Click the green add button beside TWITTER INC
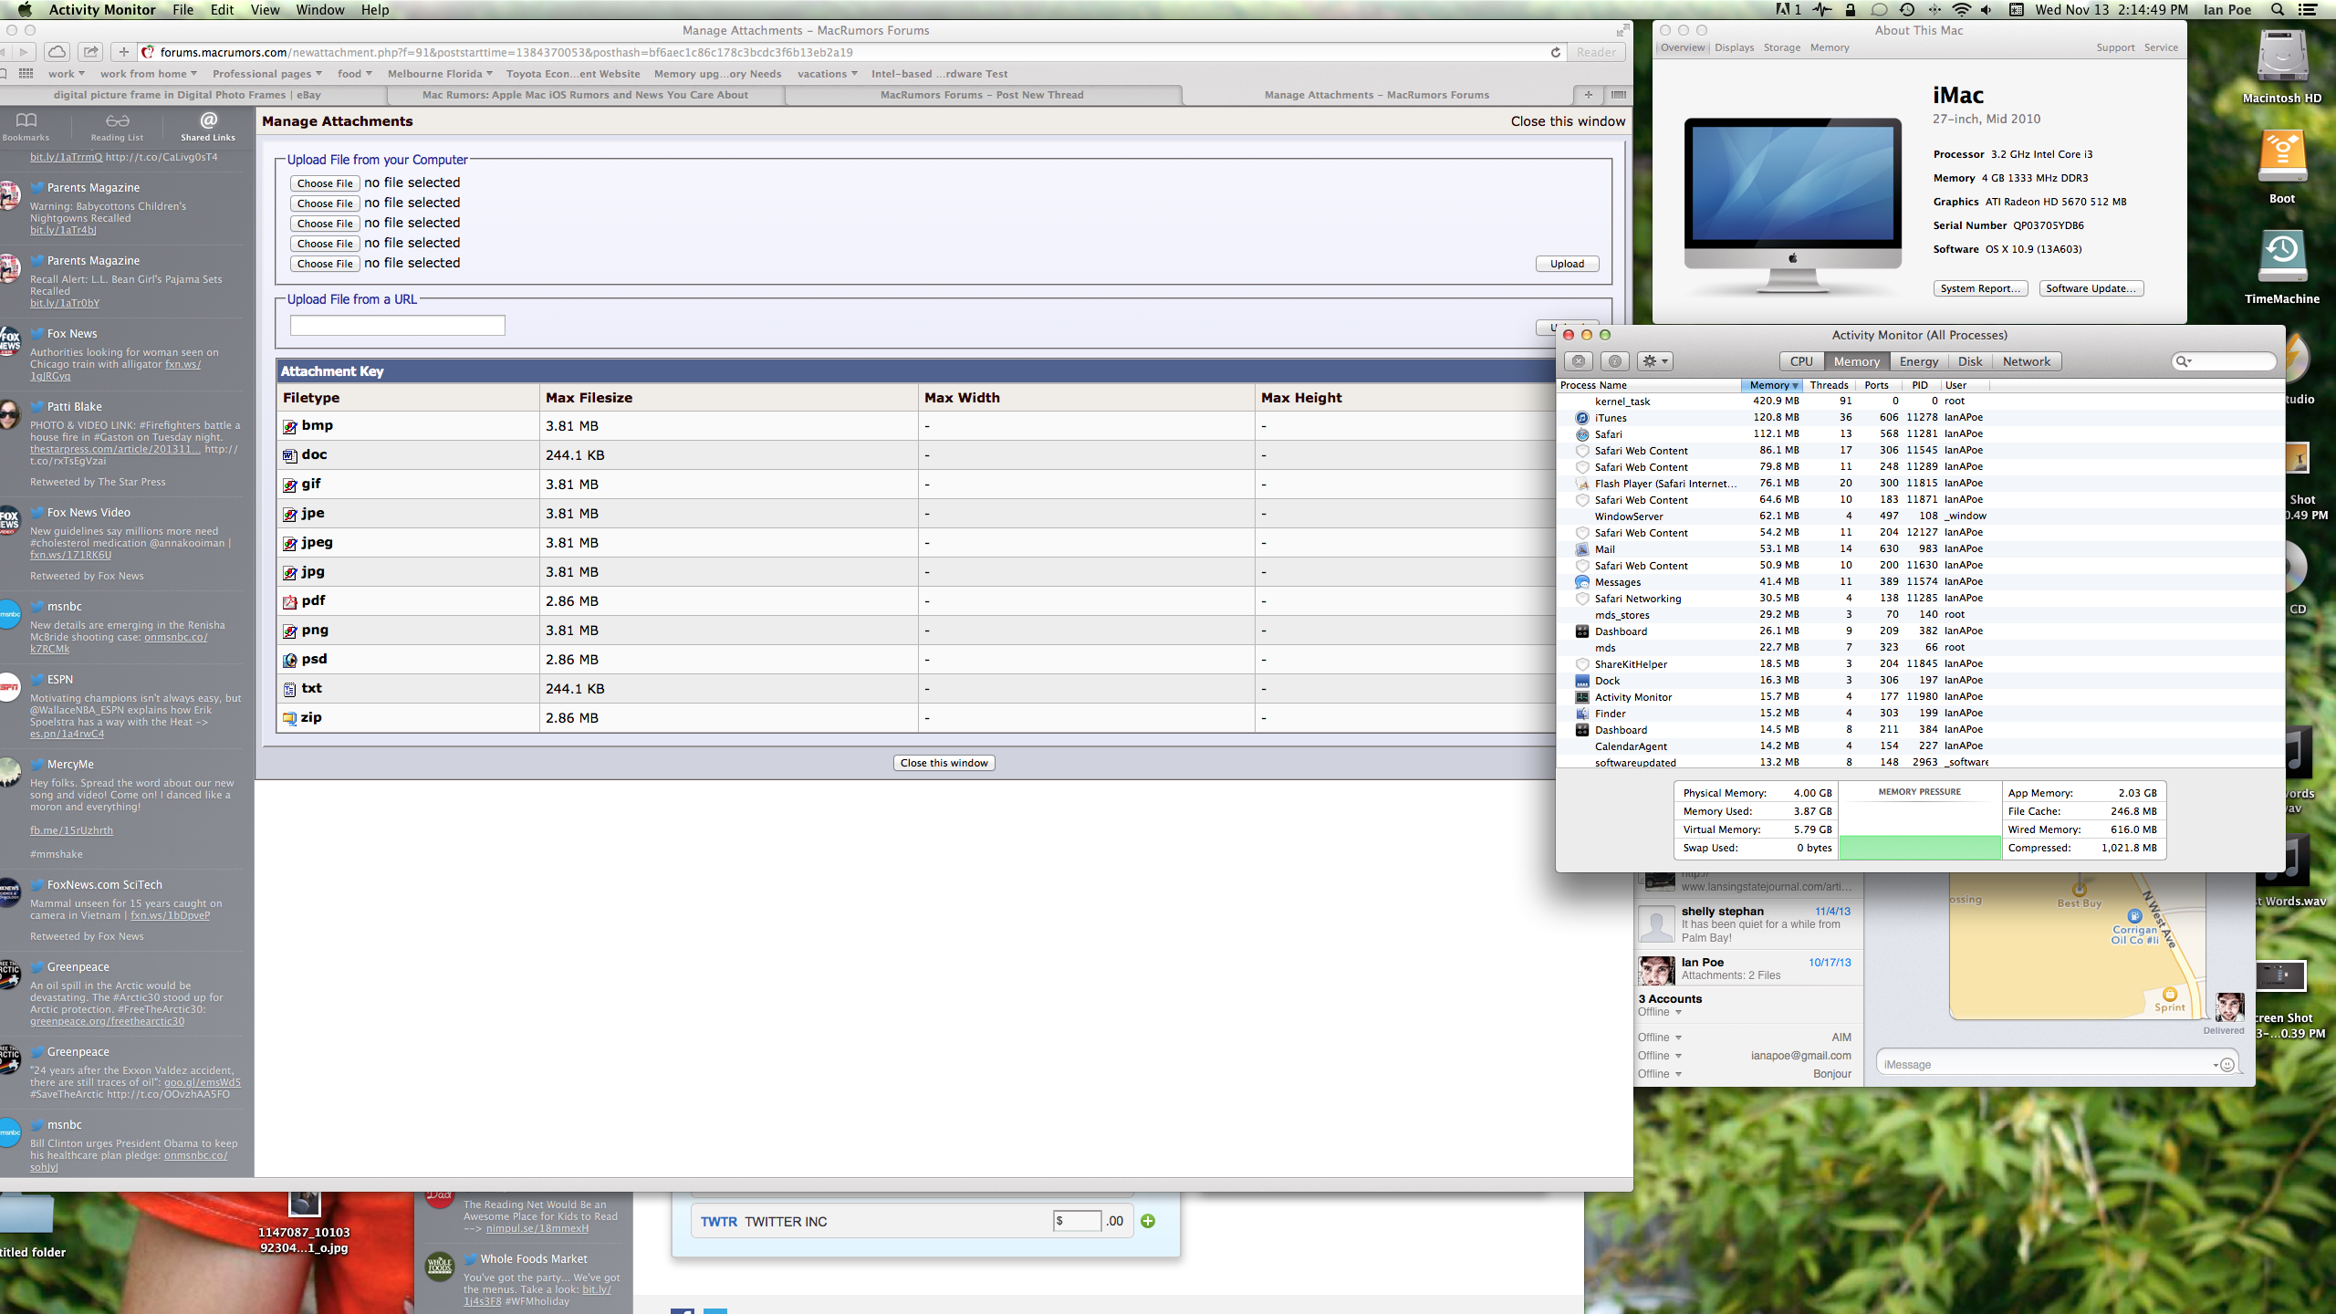The image size is (2336, 1314). 1148,1221
